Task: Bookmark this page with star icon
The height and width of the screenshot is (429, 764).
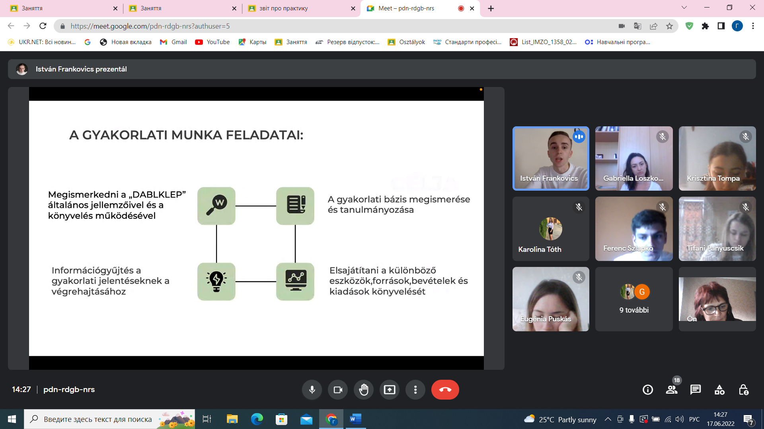Action: pos(670,26)
